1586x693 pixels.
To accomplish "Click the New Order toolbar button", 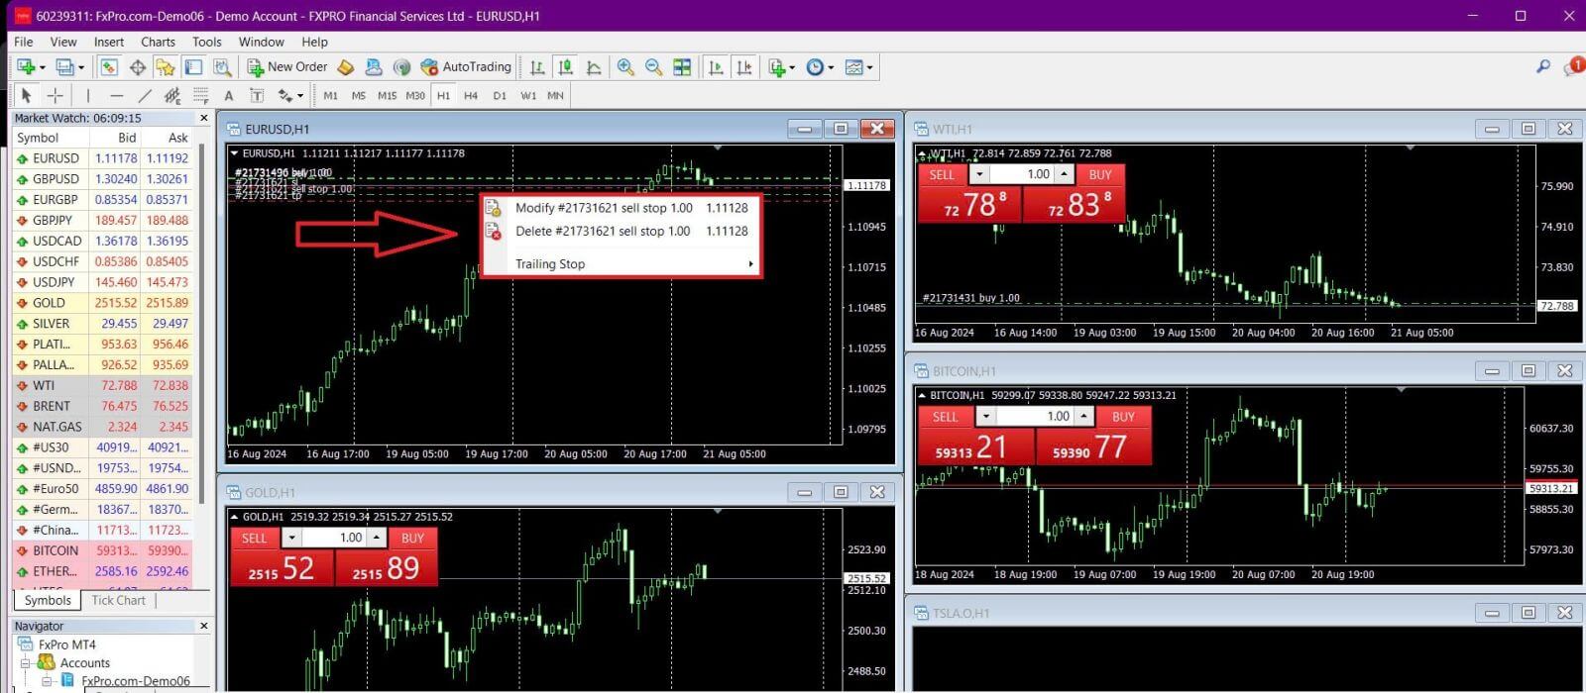I will pos(286,67).
